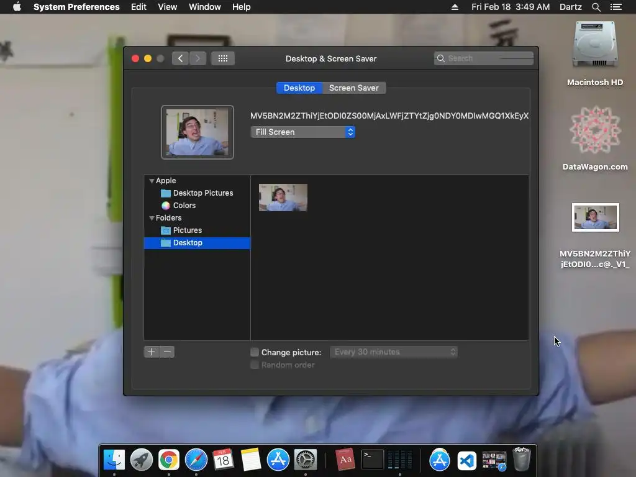Click the forward navigation arrow
636x477 pixels.
[198, 58]
